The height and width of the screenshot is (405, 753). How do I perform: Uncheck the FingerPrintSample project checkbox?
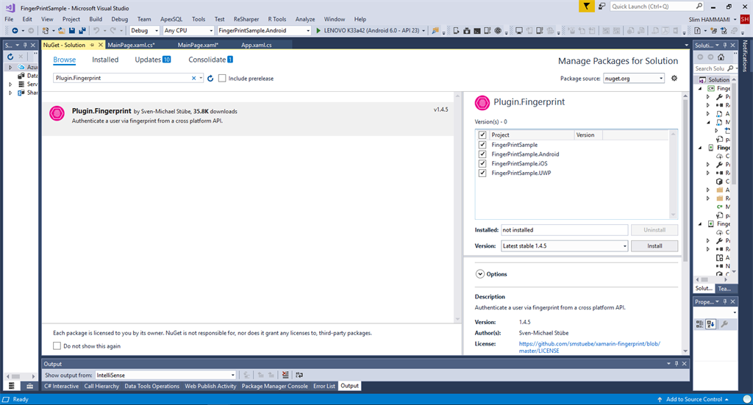coord(482,145)
